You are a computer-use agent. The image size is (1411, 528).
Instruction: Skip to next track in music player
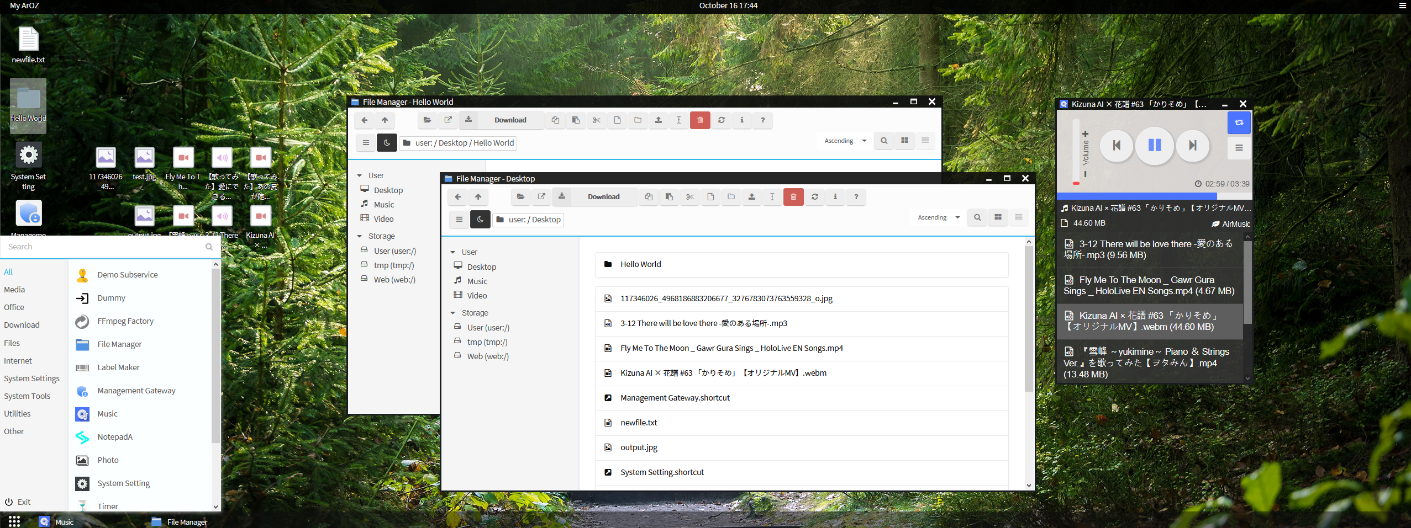1192,146
